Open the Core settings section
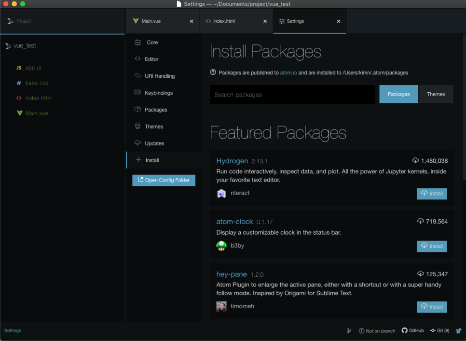The width and height of the screenshot is (466, 341). 164,42
